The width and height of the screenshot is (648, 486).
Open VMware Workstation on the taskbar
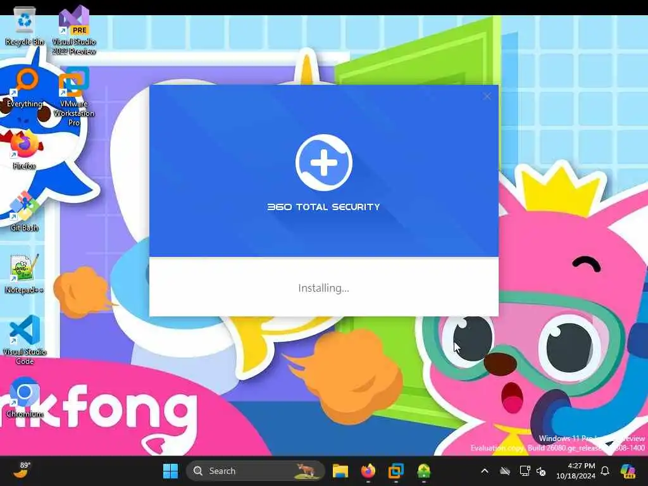click(x=396, y=471)
